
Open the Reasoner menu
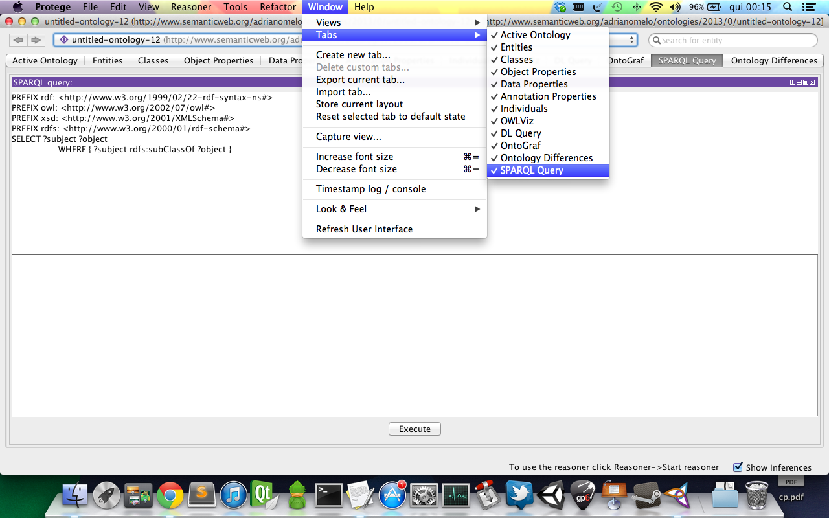click(x=191, y=7)
